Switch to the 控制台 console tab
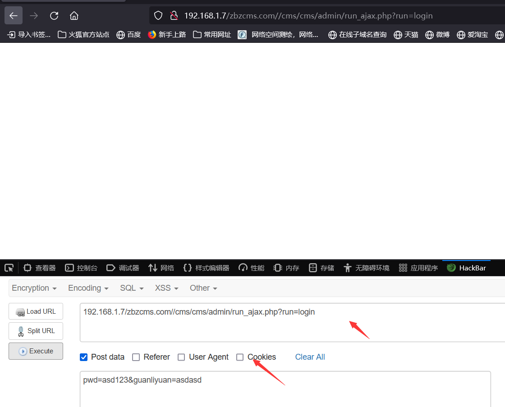Screen dimensions: 505x407 (81, 268)
